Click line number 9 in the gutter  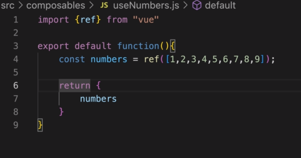[x=16, y=125]
